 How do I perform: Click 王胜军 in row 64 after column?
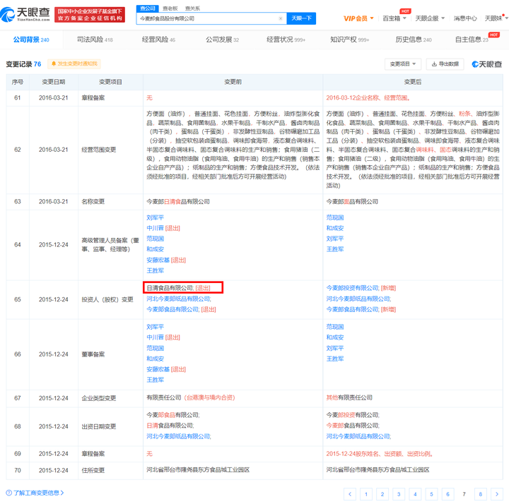pyautogui.click(x=335, y=249)
